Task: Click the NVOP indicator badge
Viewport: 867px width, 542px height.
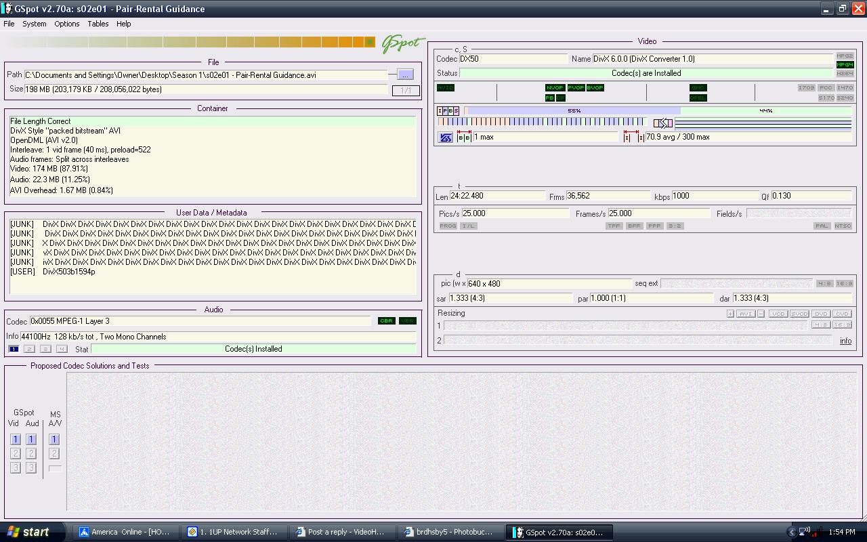Action: [x=555, y=88]
